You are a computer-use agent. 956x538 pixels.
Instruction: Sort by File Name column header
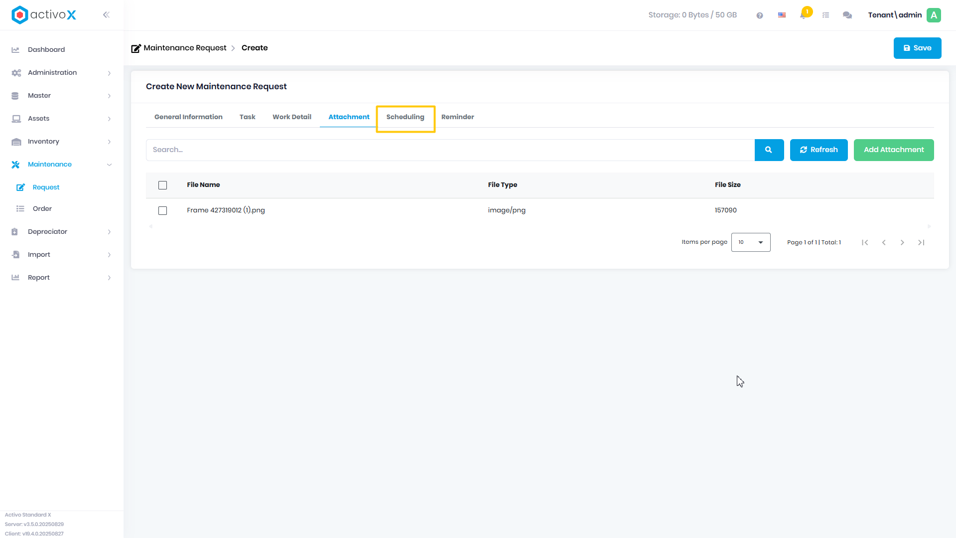pyautogui.click(x=203, y=185)
